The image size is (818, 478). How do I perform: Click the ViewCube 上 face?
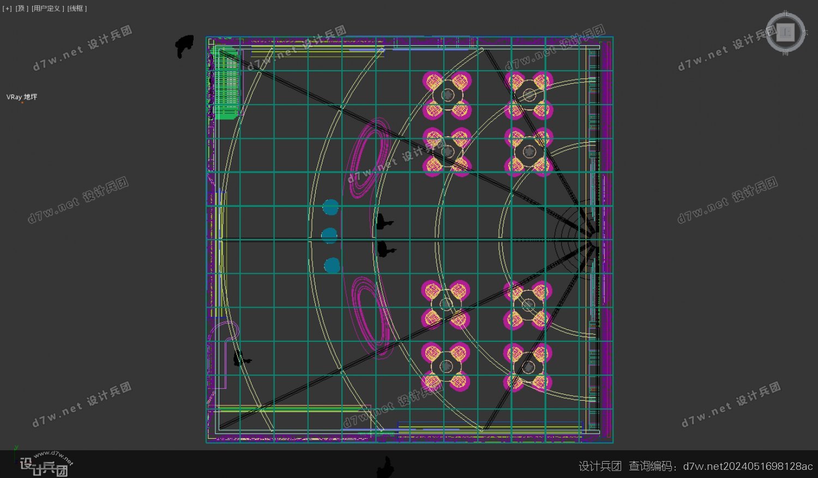pos(785,33)
